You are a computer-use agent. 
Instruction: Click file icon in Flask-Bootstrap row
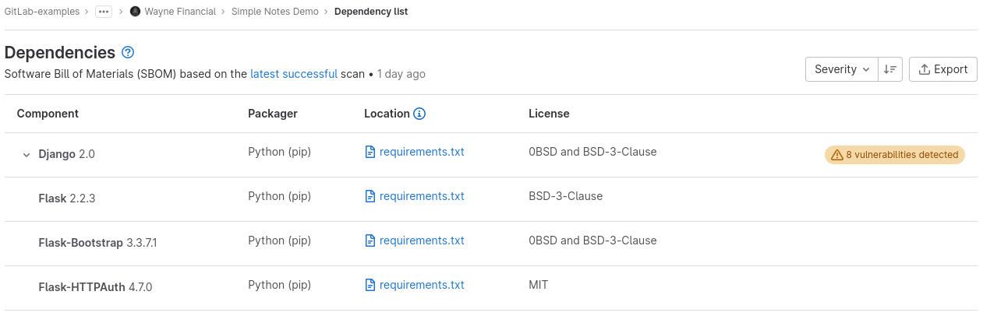point(370,241)
